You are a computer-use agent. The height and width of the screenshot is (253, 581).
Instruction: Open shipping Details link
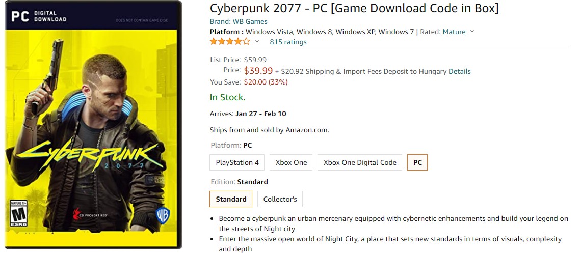pos(459,71)
